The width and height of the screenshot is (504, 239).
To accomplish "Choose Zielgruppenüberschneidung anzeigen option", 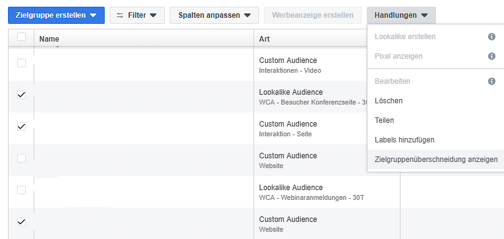I will [435, 160].
